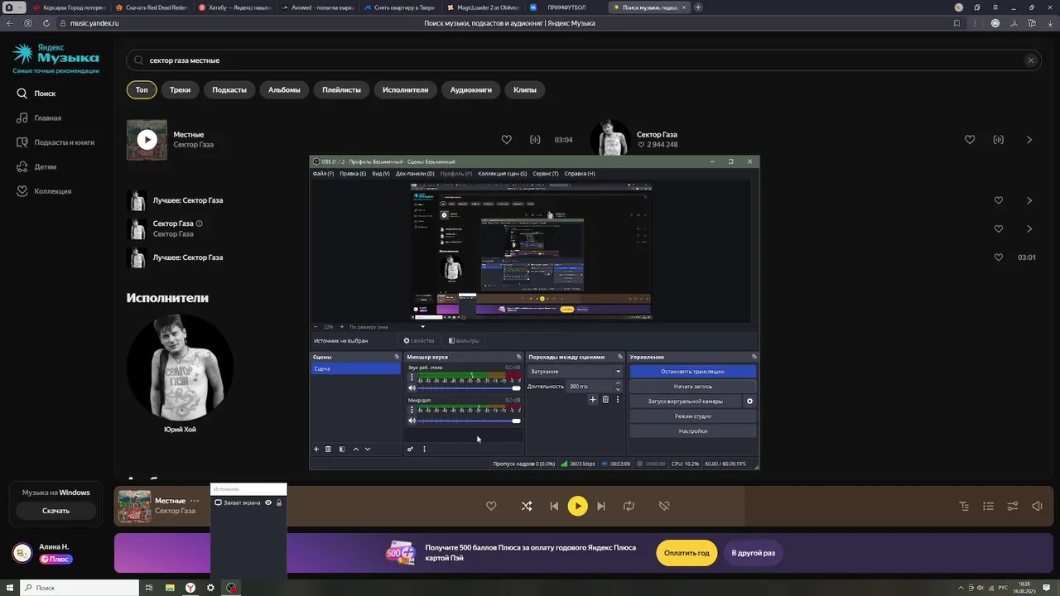Viewport: 1060px width, 596px height.
Task: Expand first Лучшее: Сектор Газа row chevron
Action: (1029, 200)
